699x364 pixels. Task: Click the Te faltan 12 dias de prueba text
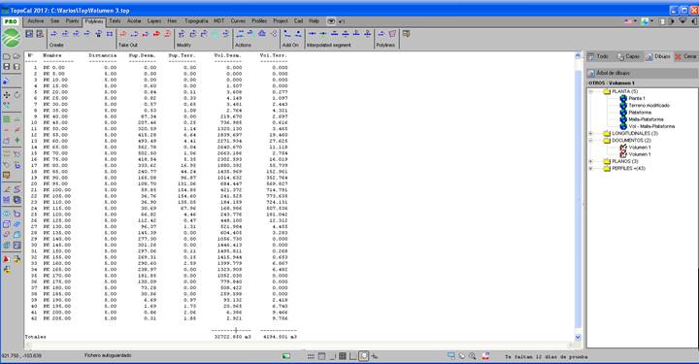click(x=546, y=357)
